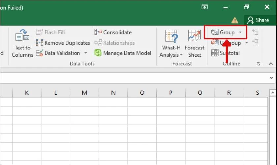Click the Subtotal label
Image resolution: width=277 pixels, height=165 pixels.
coord(230,53)
